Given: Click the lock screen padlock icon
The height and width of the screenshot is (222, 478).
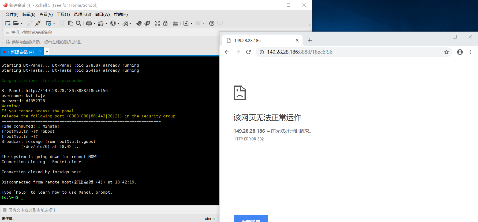Looking at the screenshot, I should click(x=165, y=23).
